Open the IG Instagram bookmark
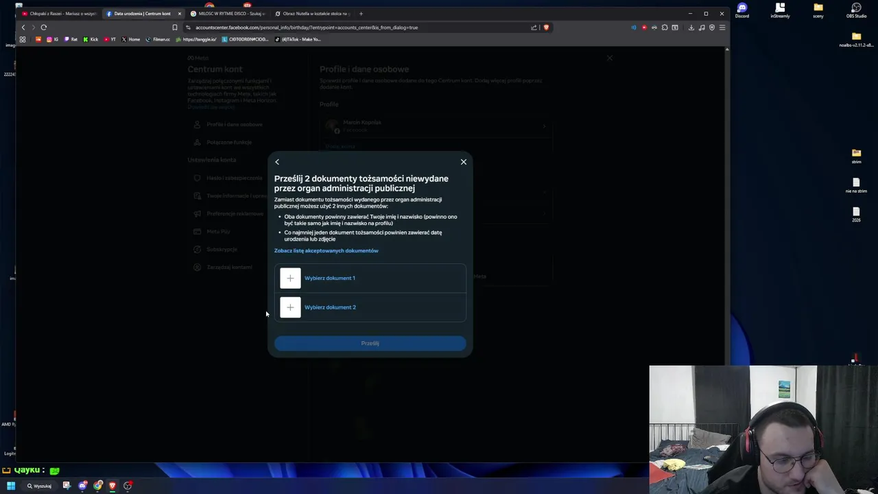Image resolution: width=878 pixels, height=494 pixels. (x=52, y=39)
